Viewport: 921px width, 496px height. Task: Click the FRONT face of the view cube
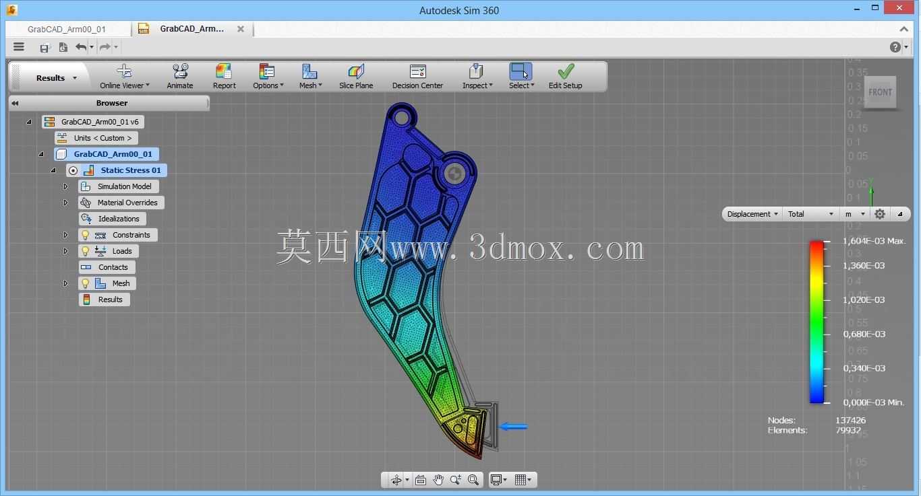tap(880, 93)
